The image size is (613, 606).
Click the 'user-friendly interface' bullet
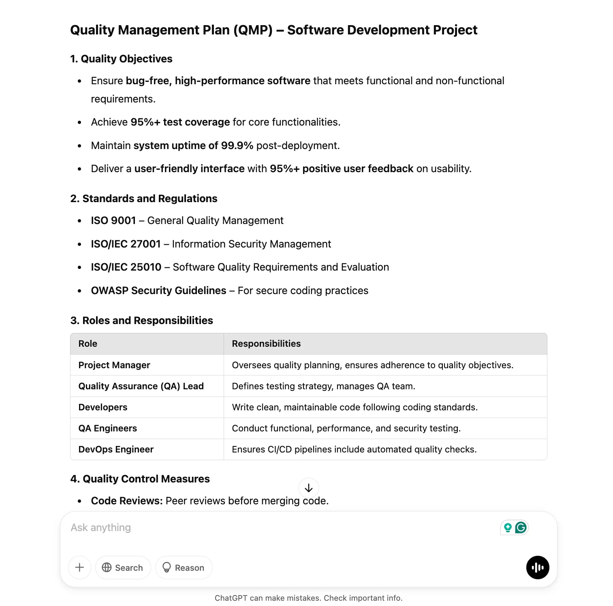[x=281, y=169]
